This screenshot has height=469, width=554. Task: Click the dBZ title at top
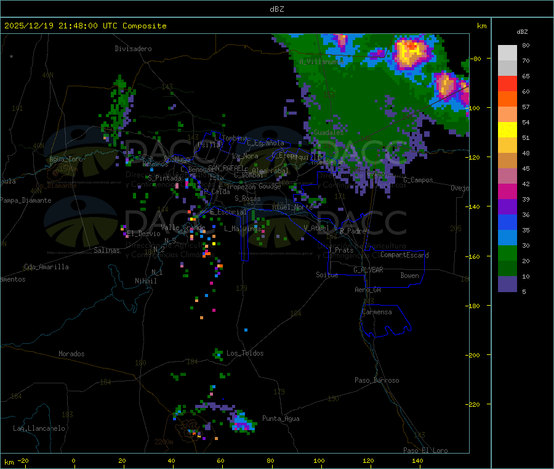(x=276, y=9)
